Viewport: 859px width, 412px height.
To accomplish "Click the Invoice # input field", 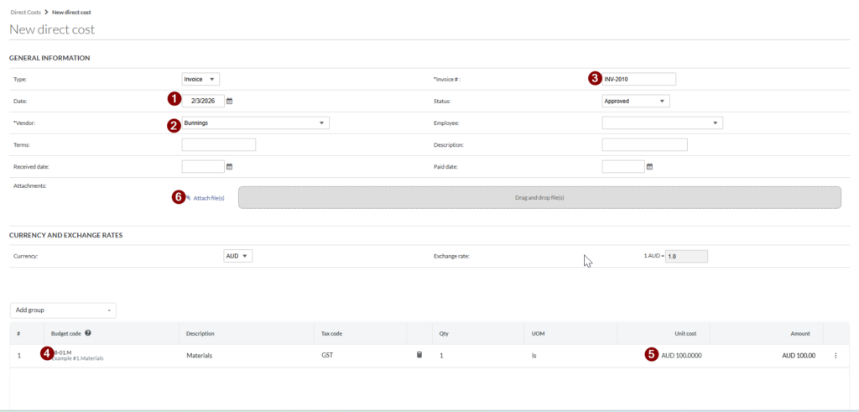I will pos(638,79).
